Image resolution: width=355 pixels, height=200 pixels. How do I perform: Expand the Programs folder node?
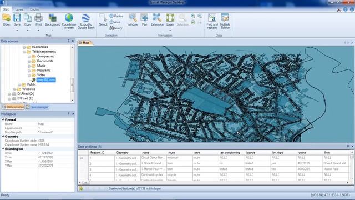coord(29,71)
